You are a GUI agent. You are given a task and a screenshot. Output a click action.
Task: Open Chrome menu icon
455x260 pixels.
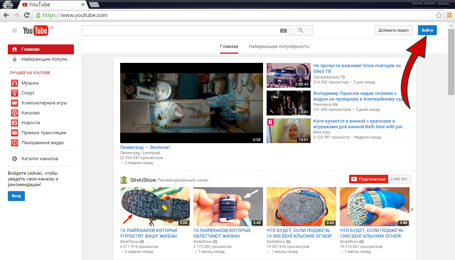coord(449,15)
